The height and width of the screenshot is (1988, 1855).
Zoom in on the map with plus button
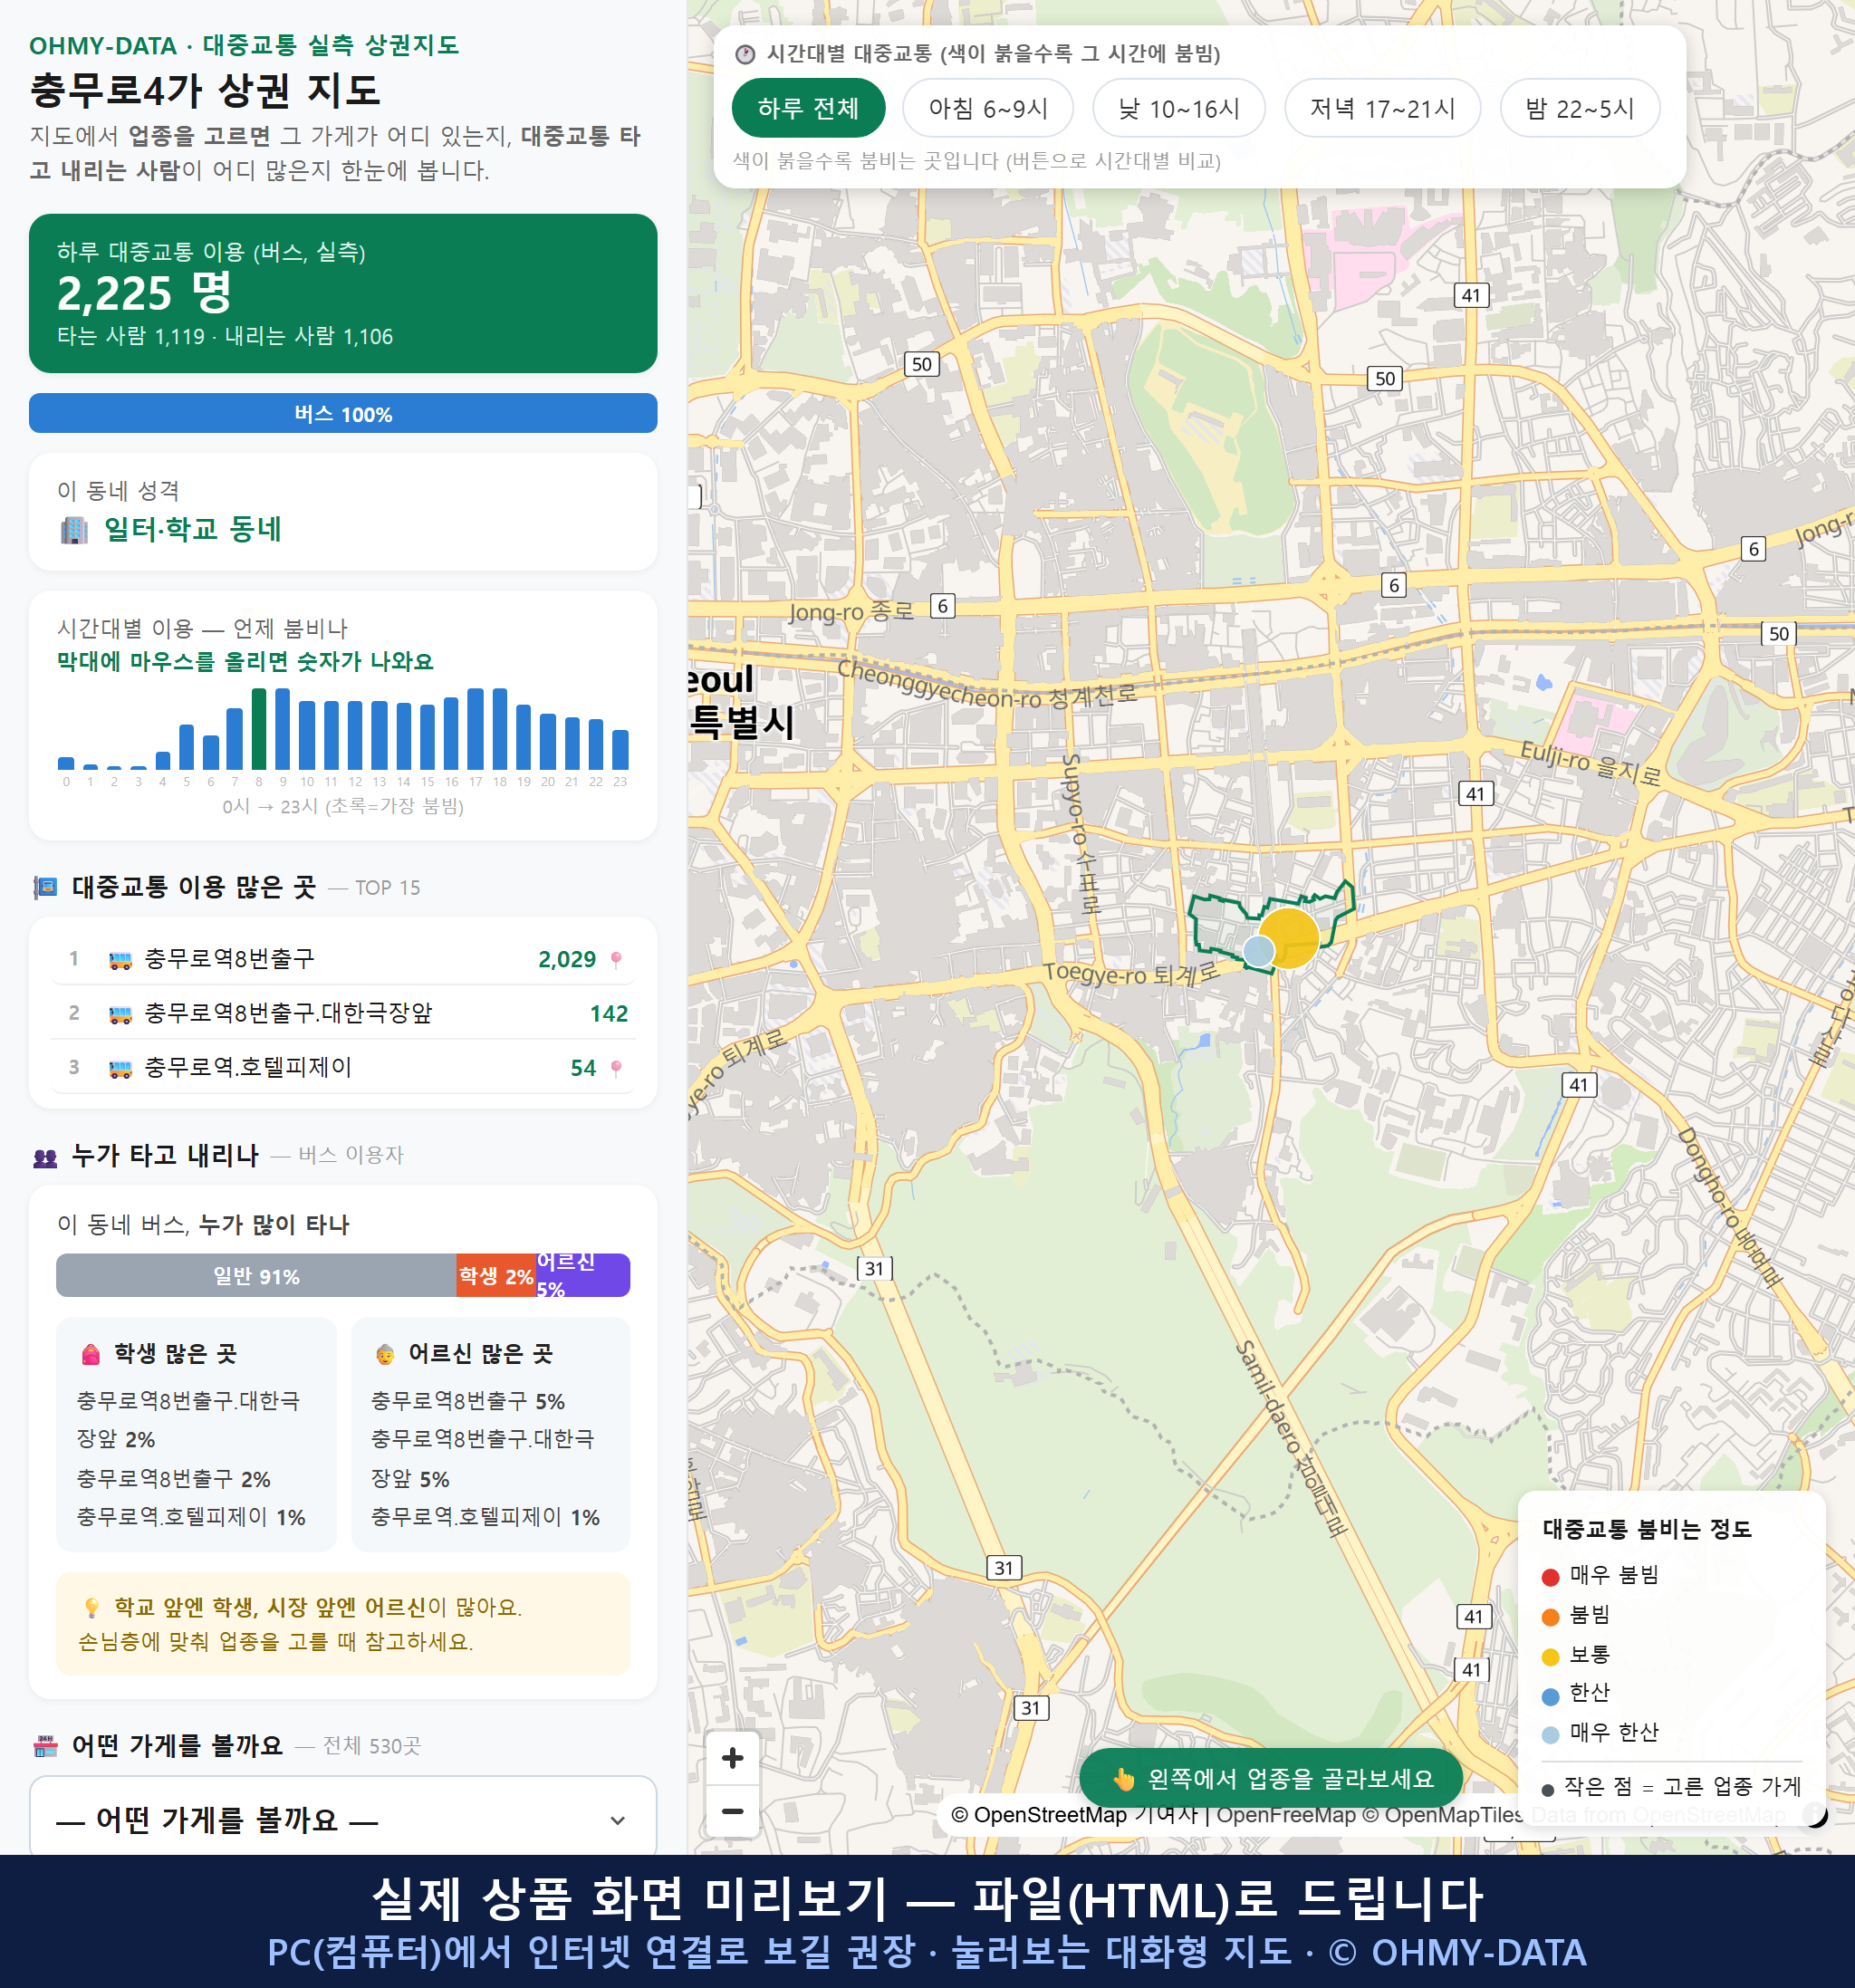(732, 1758)
